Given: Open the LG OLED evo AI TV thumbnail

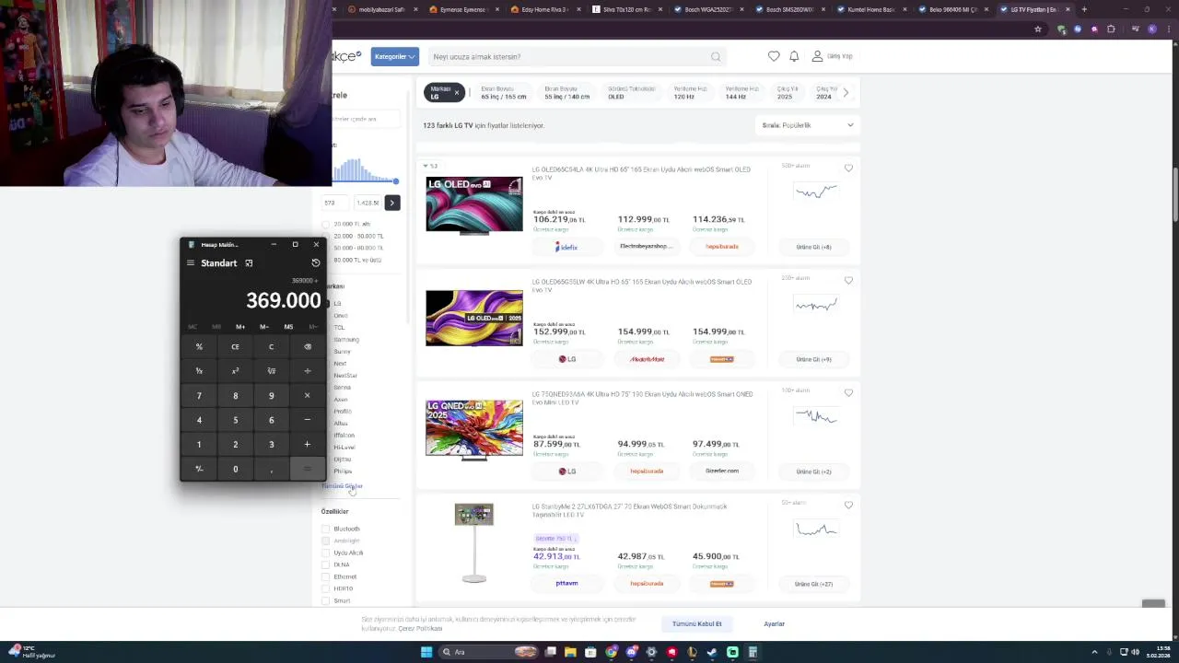Looking at the screenshot, I should 473,204.
